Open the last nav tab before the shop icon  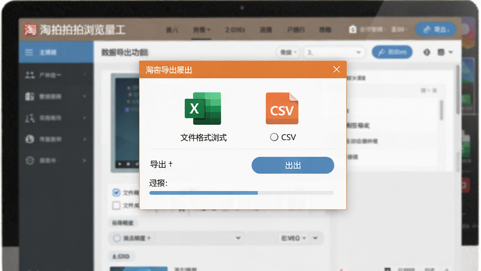(325, 30)
